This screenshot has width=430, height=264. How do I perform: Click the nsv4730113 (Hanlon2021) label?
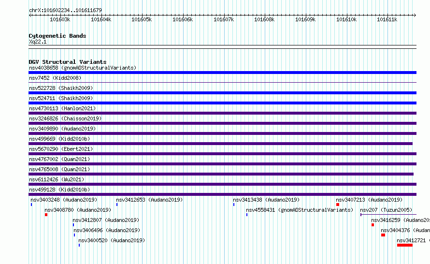(x=62, y=108)
